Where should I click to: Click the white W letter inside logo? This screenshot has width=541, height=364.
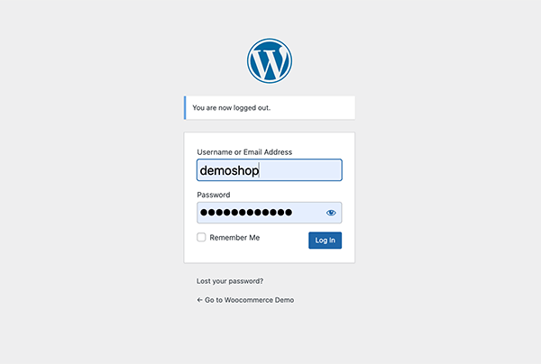click(x=270, y=62)
